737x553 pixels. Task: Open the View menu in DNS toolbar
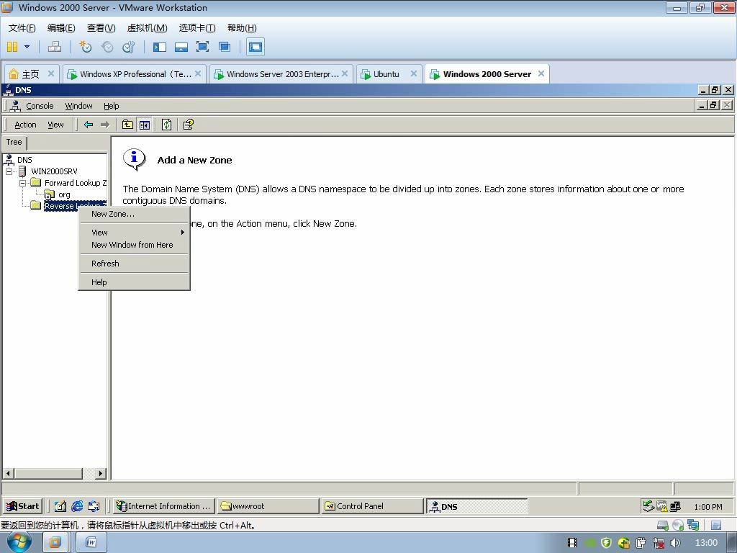(x=55, y=125)
